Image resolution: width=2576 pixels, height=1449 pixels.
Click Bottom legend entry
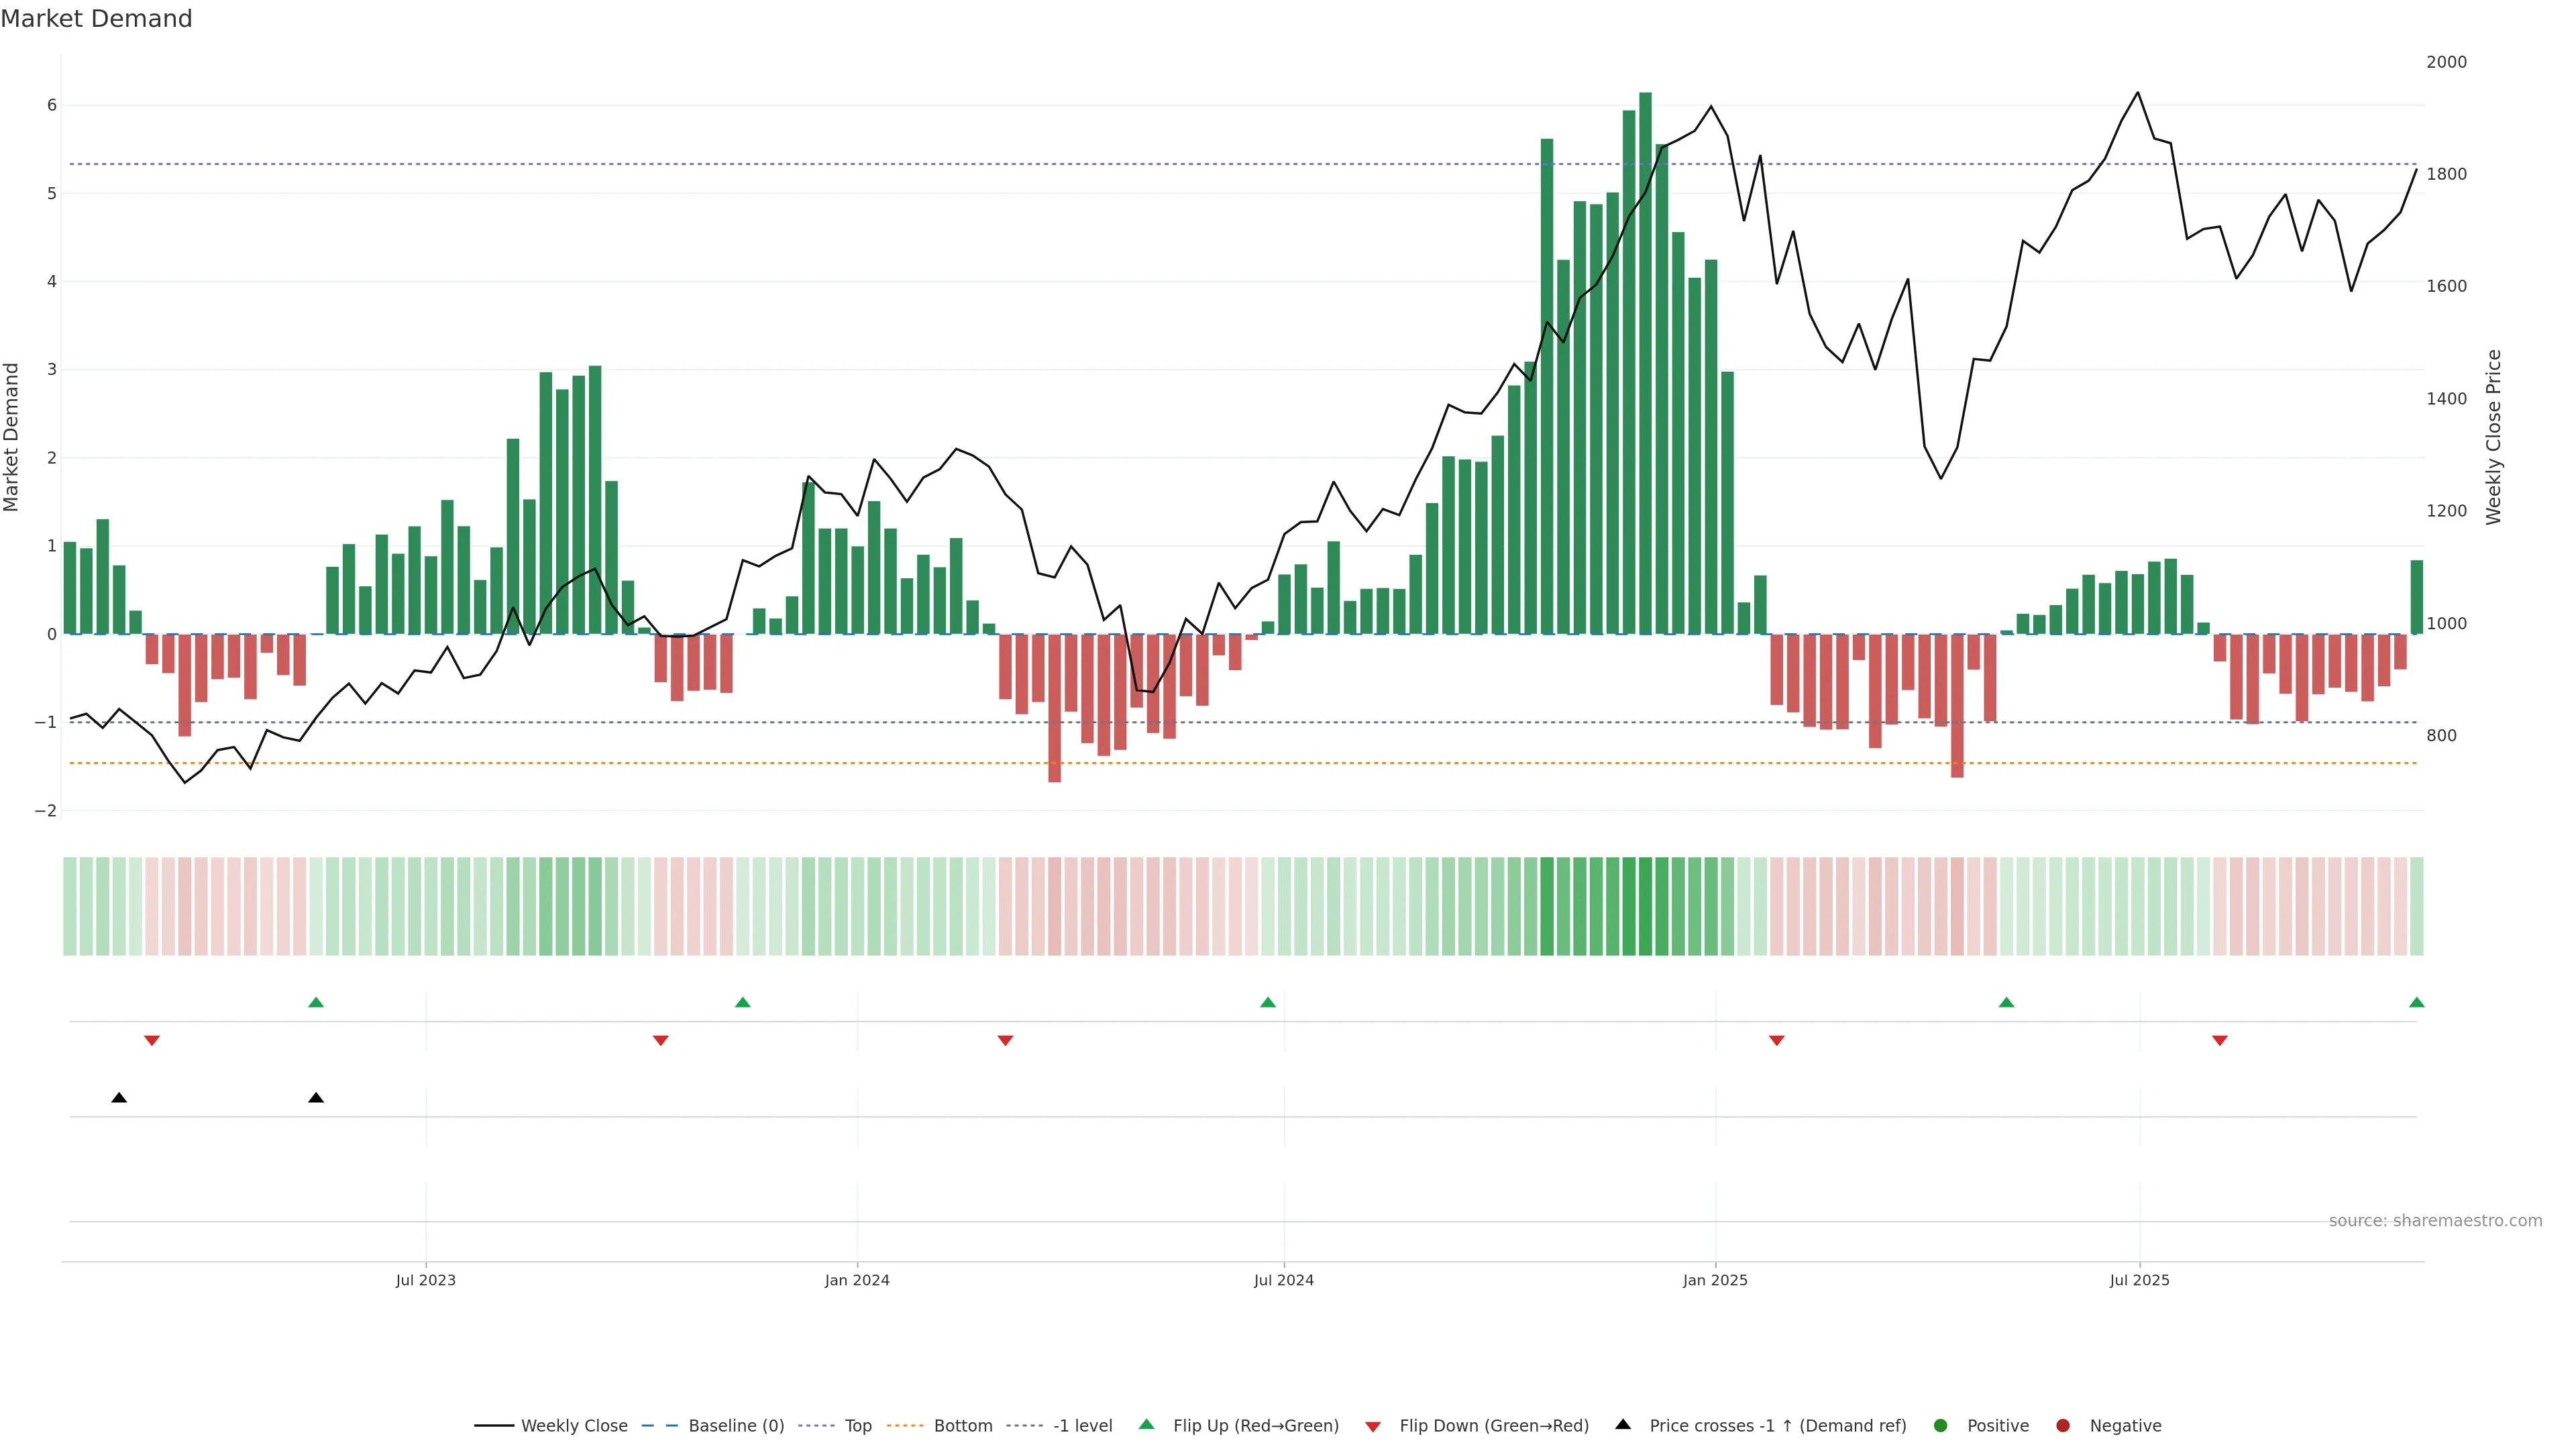[x=962, y=1425]
